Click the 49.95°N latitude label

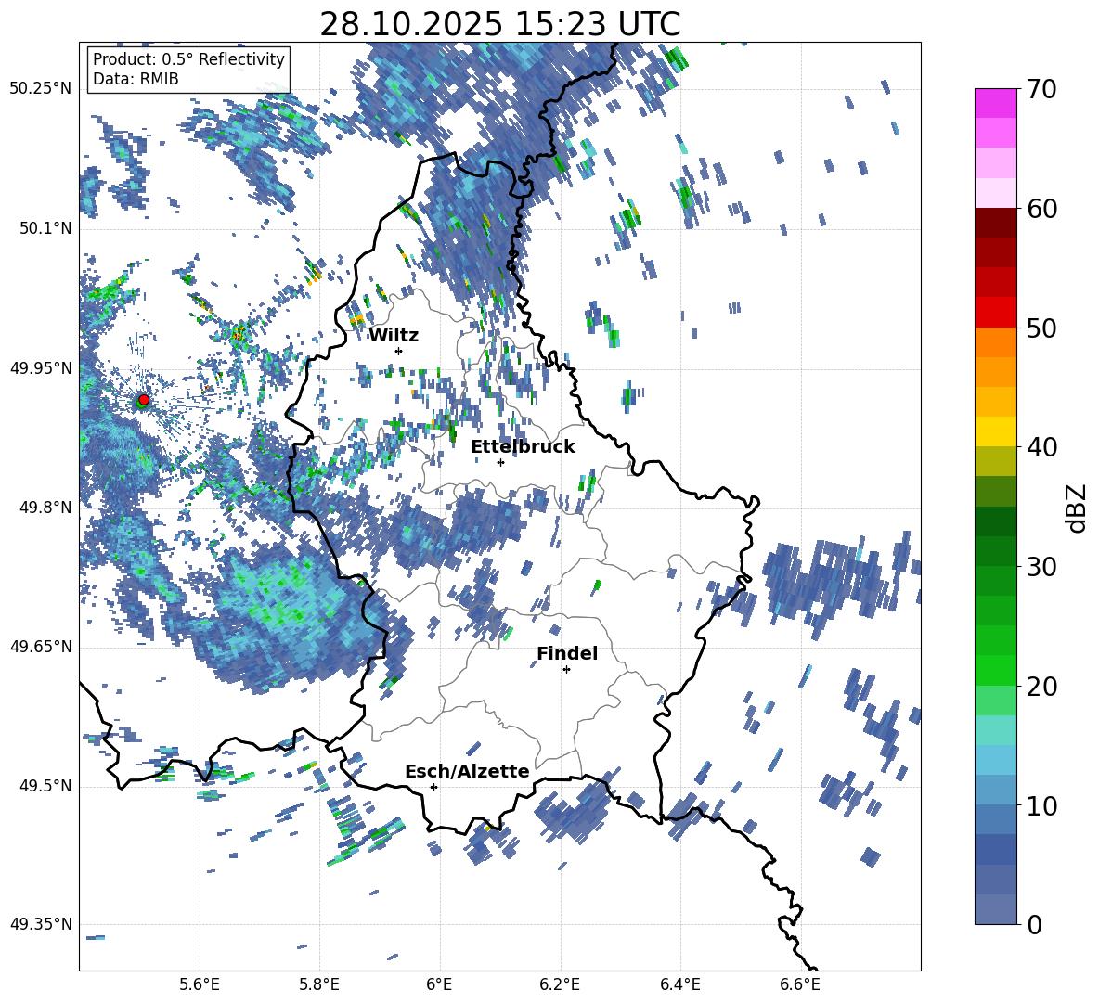(41, 367)
